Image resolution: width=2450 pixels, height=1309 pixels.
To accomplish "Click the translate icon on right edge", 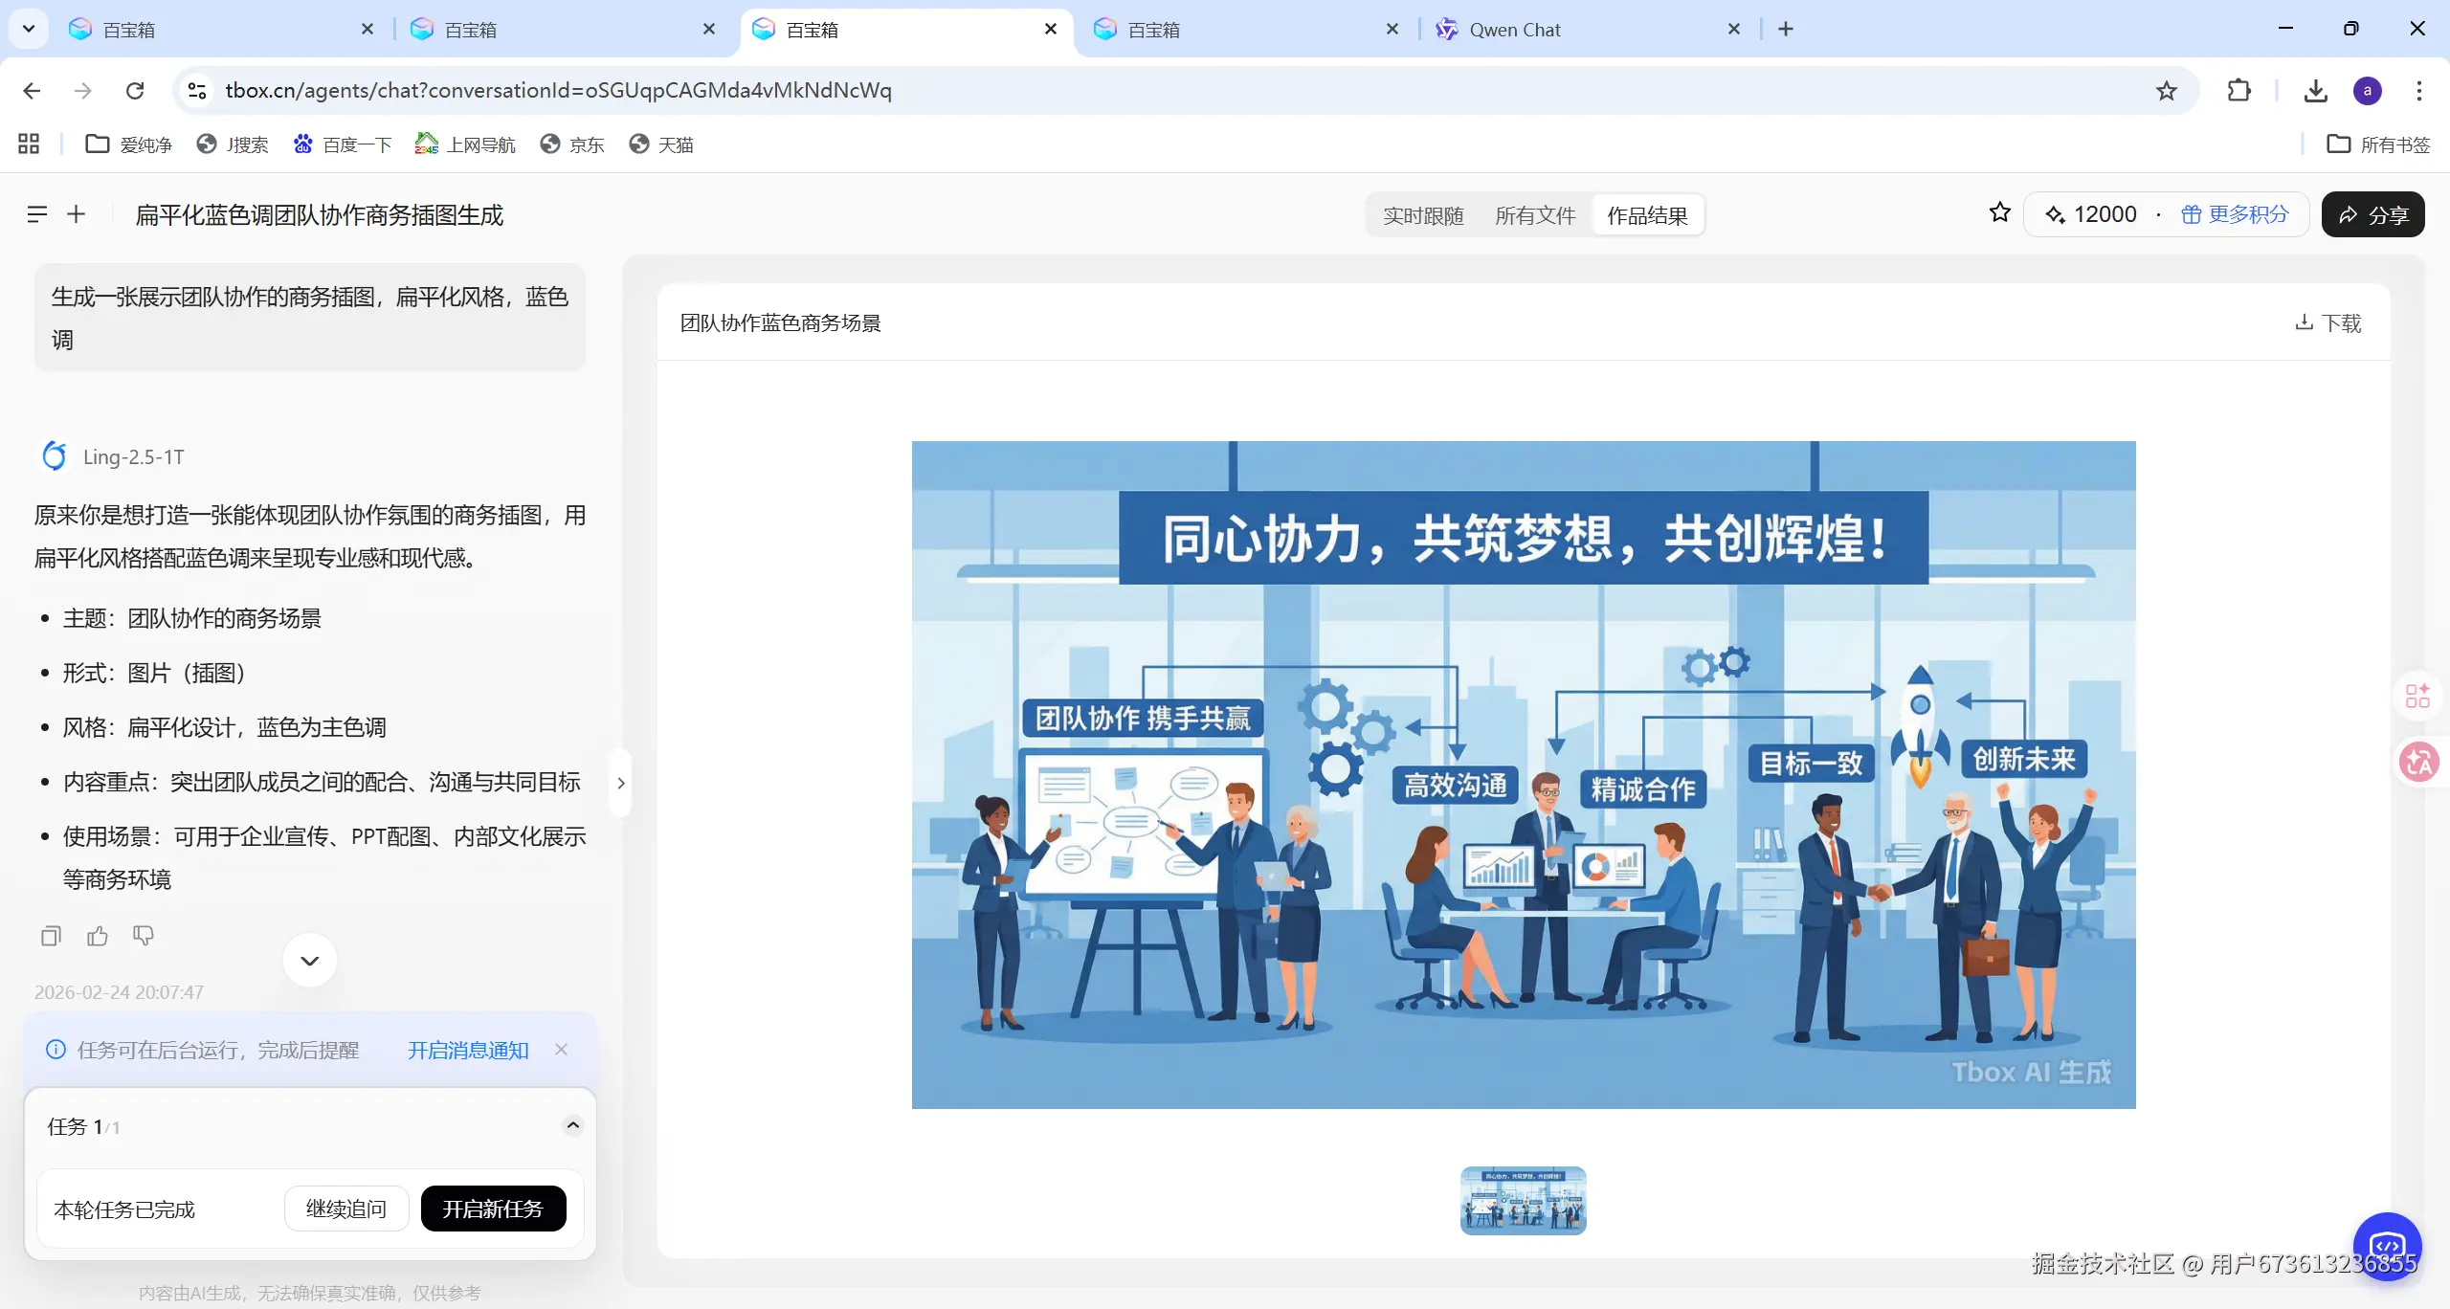I will point(2418,763).
